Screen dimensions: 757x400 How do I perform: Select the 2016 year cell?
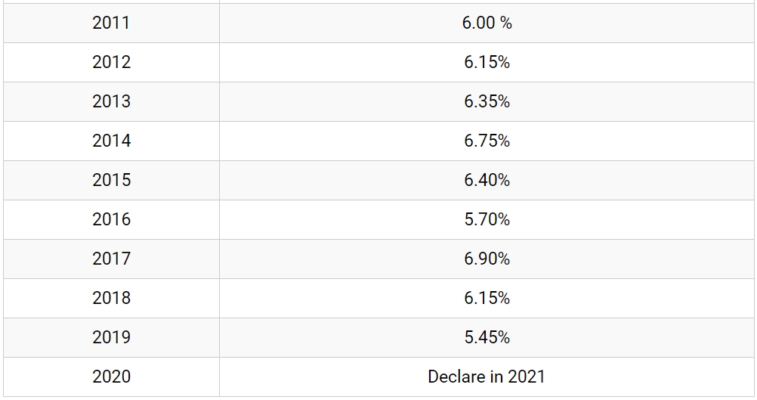pos(112,220)
